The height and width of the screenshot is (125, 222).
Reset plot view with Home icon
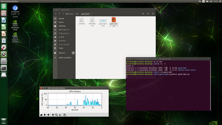click(41, 115)
